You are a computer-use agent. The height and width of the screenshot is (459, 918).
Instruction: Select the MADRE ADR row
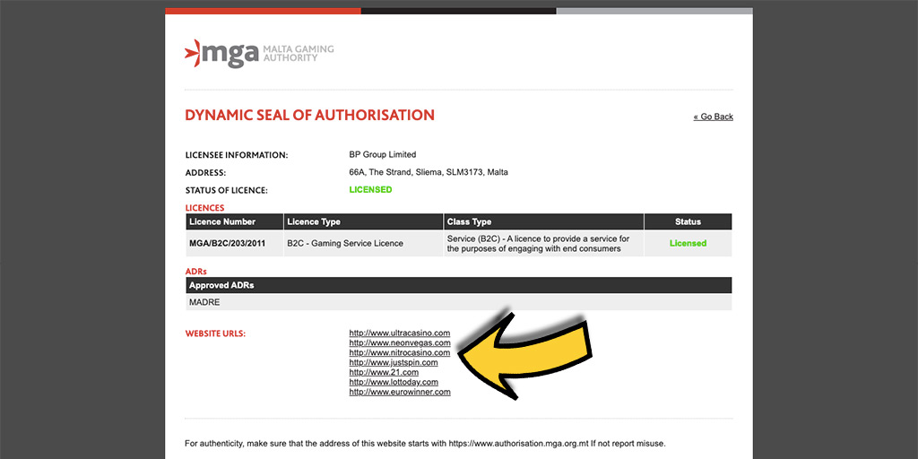click(x=458, y=302)
